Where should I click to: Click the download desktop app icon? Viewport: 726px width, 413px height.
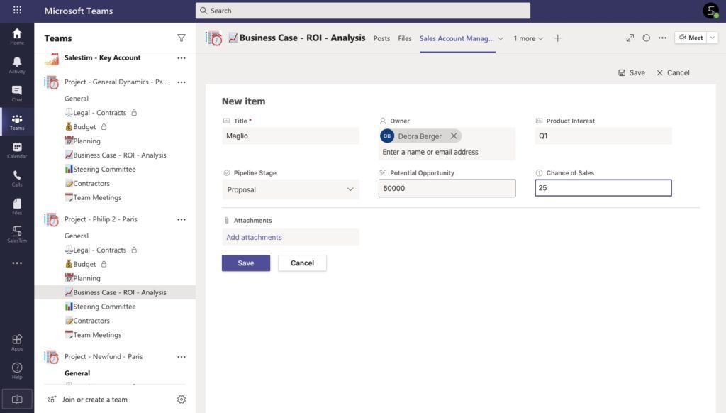[x=17, y=399]
